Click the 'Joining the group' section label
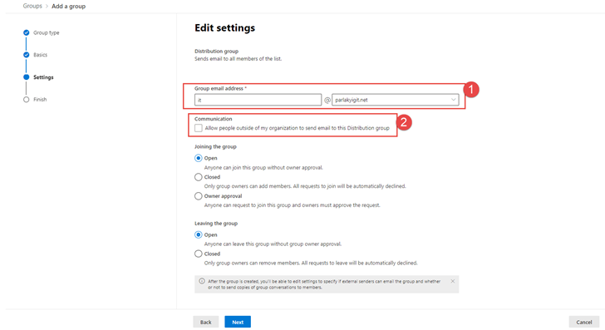605x330 pixels. pos(215,146)
